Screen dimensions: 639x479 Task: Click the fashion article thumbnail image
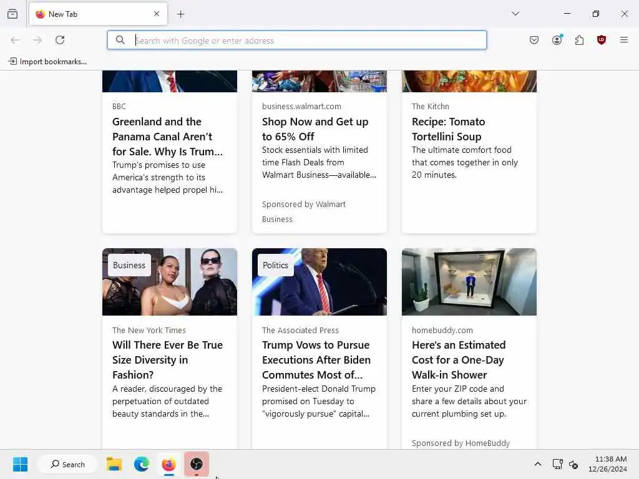click(170, 282)
